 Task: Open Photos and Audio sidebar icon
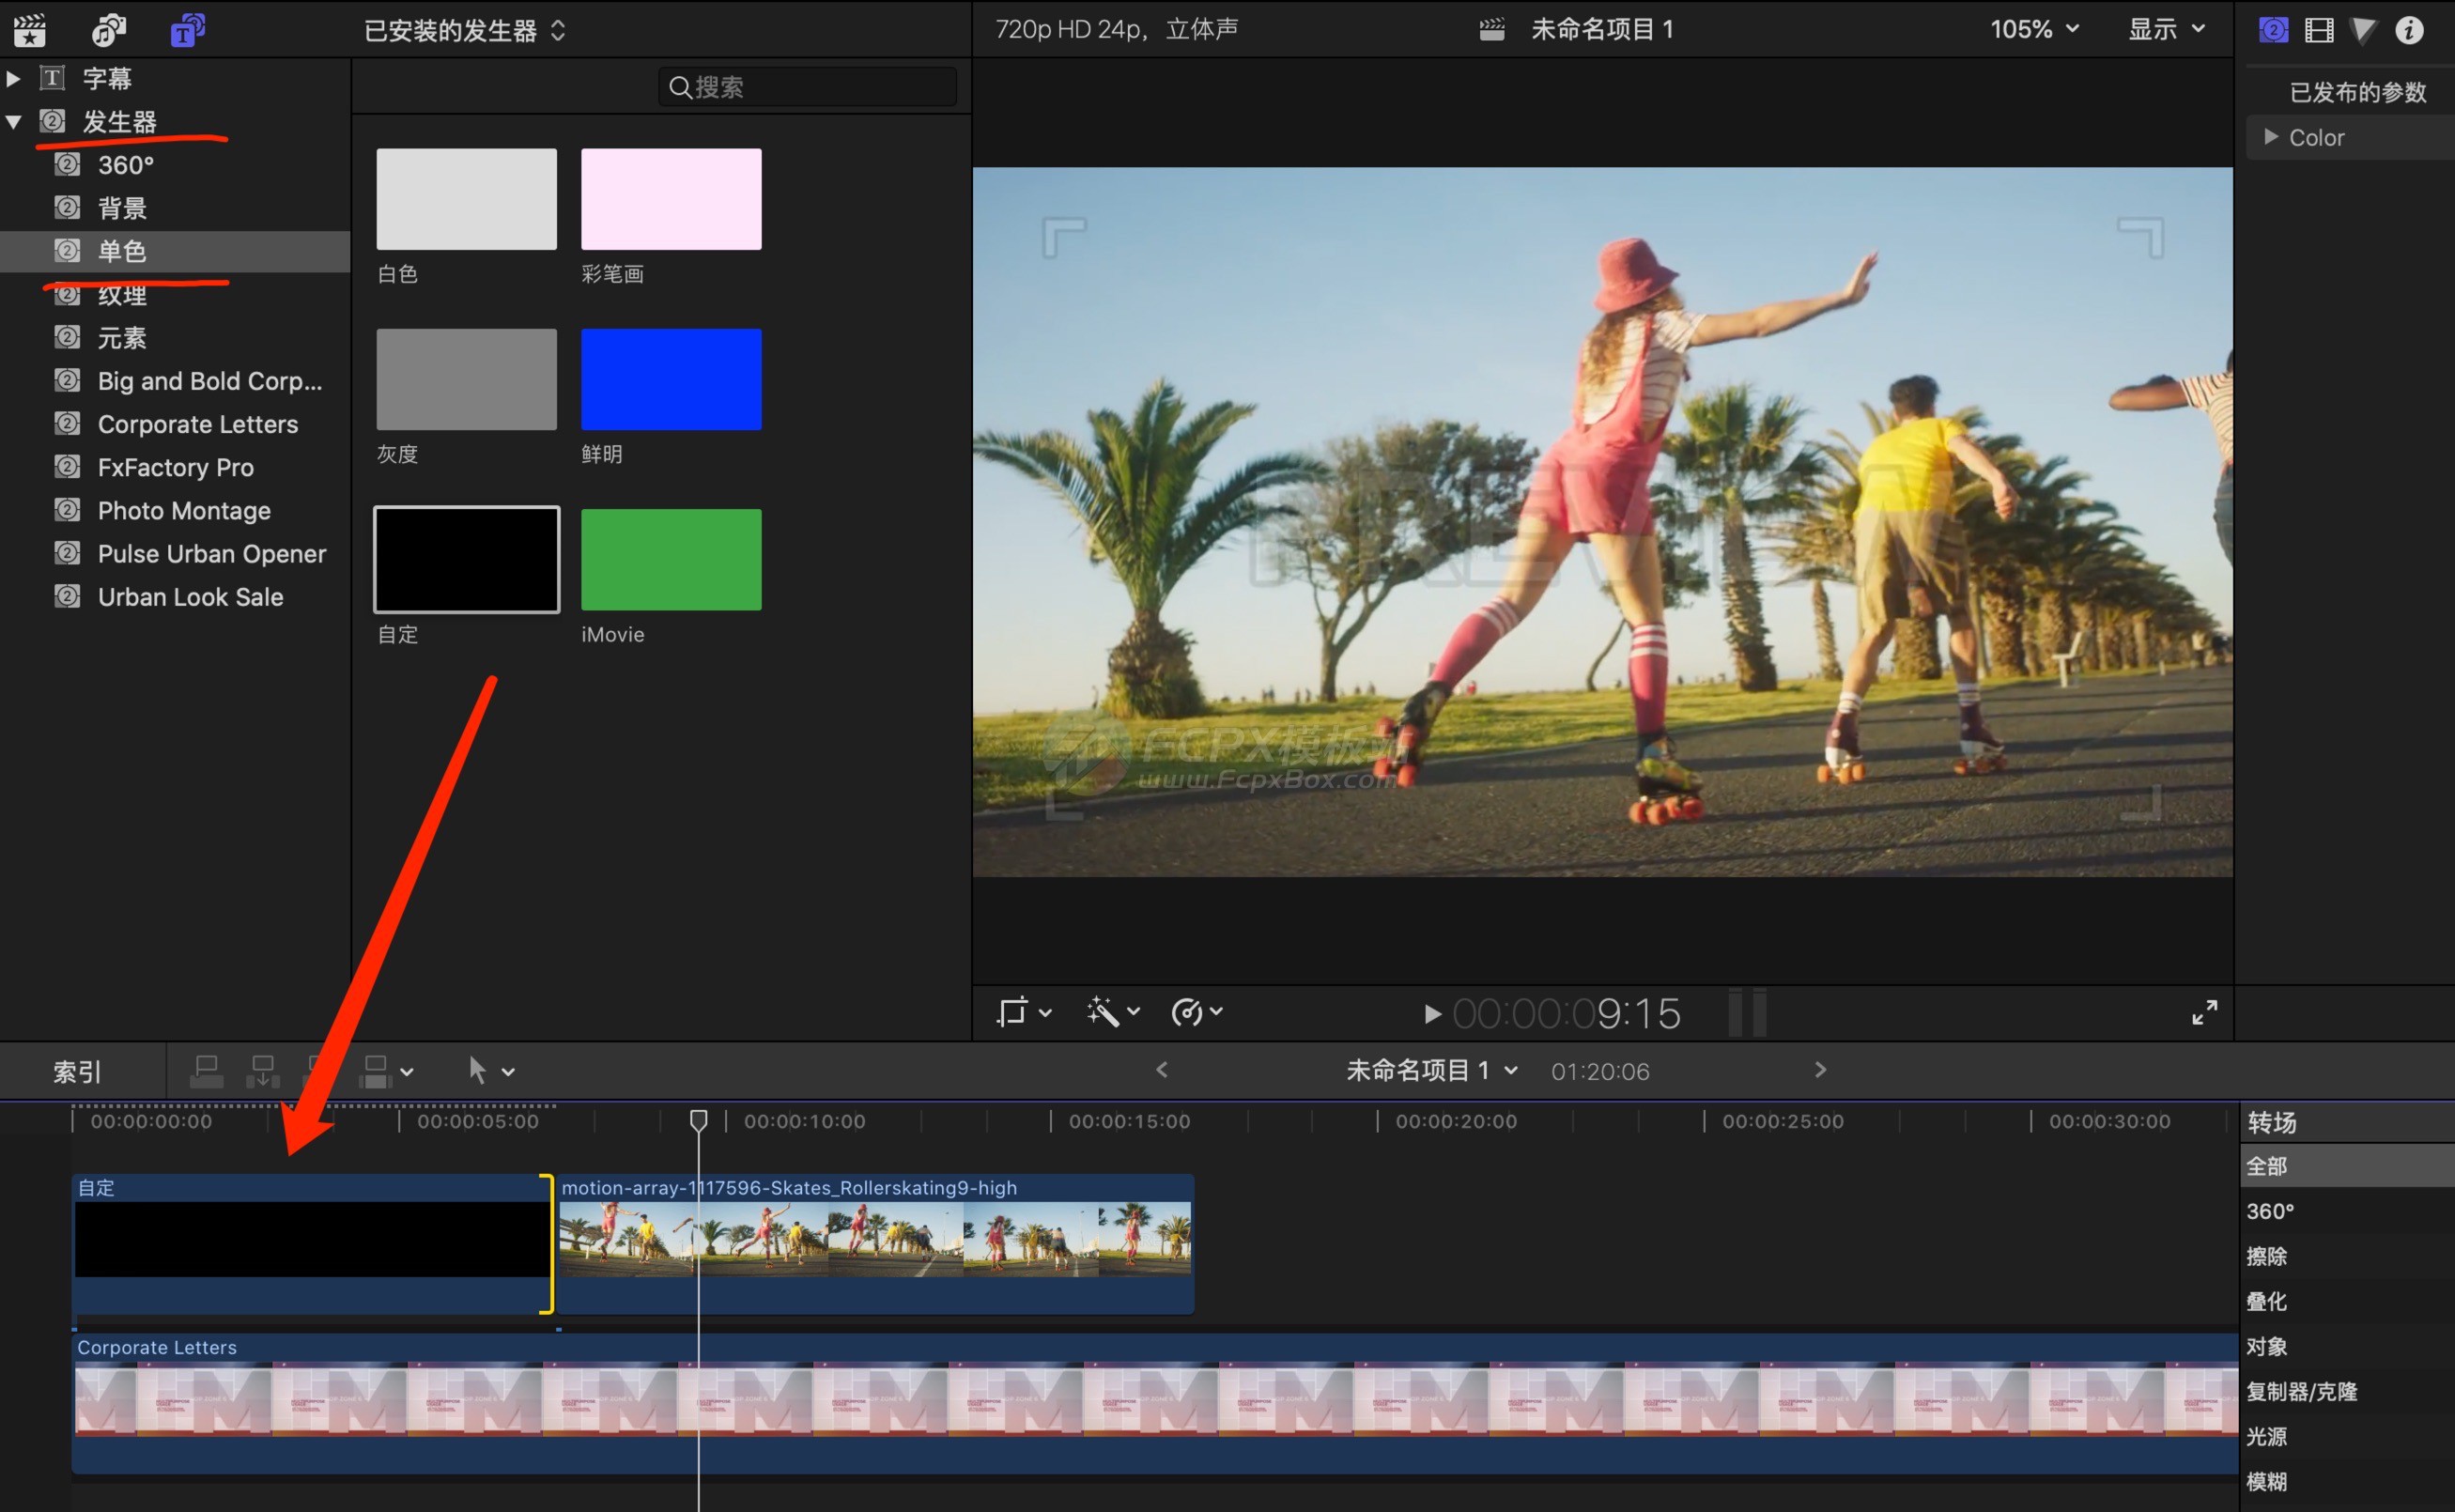click(x=108, y=30)
